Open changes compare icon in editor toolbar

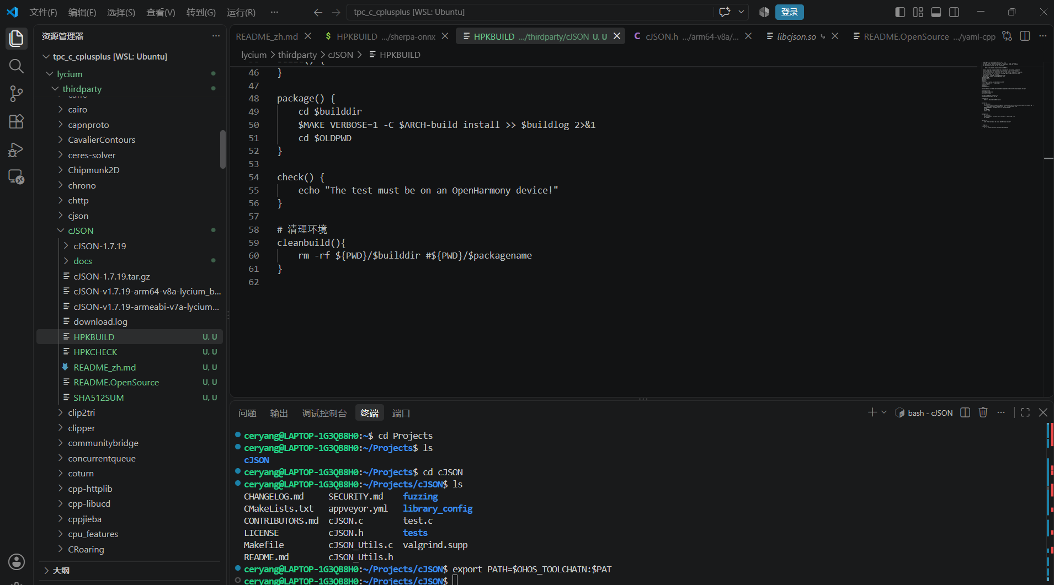pyautogui.click(x=1007, y=36)
